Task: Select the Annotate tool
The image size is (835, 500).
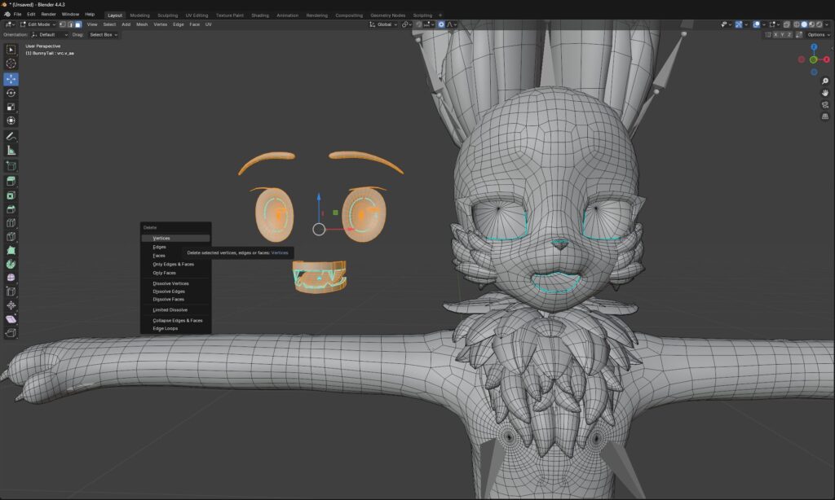Action: pyautogui.click(x=11, y=136)
